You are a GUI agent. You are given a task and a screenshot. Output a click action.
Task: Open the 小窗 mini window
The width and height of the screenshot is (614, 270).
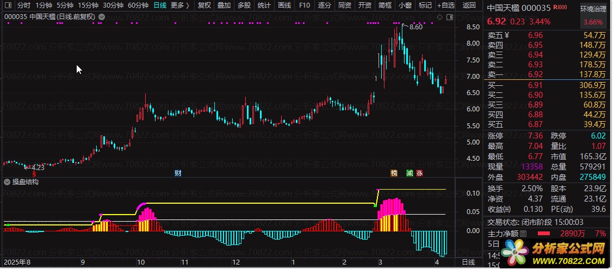point(405,5)
